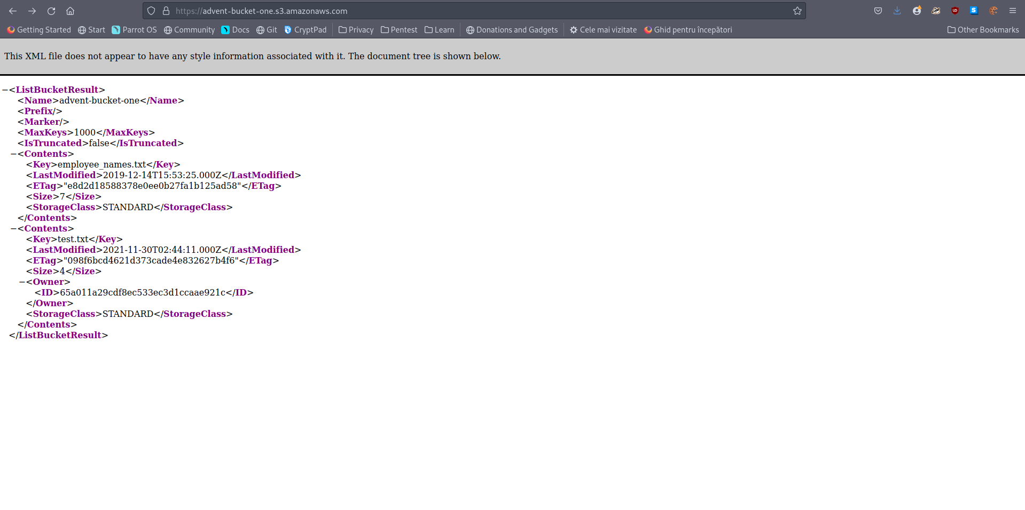Show the Downloads panel
The height and width of the screenshot is (510, 1025).
tap(897, 11)
